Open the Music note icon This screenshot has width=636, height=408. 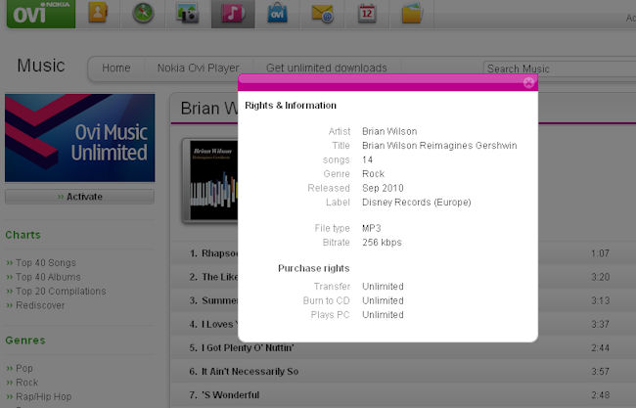233,13
